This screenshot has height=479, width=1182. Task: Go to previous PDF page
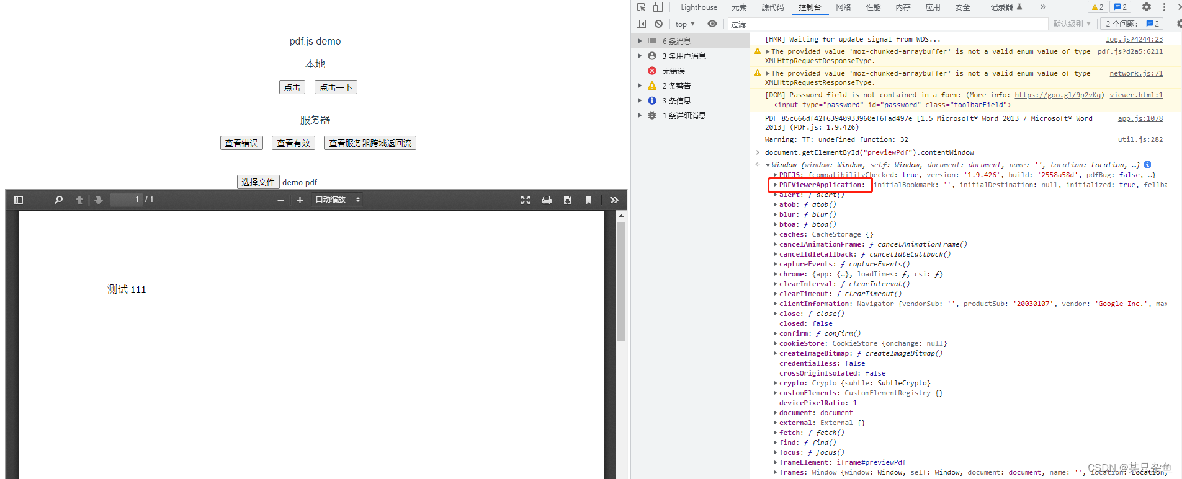(79, 200)
